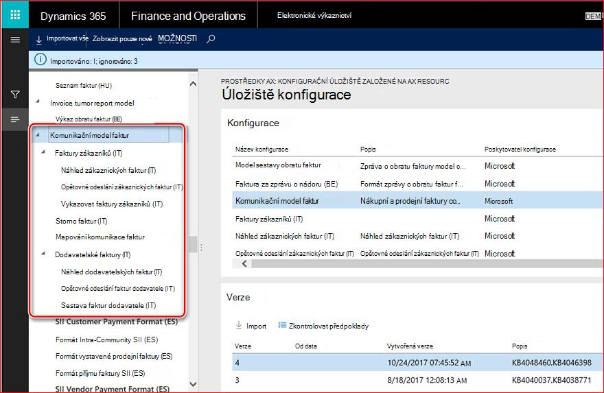Select Storno faktur (IT) in tree
The height and width of the screenshot is (393, 604).
(81, 221)
